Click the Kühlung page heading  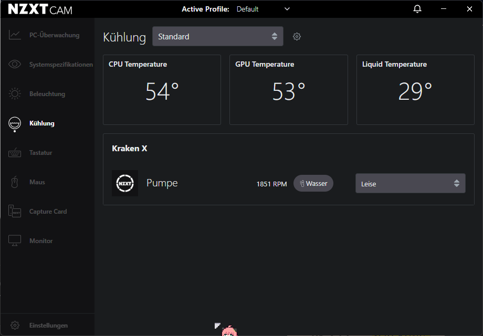124,37
